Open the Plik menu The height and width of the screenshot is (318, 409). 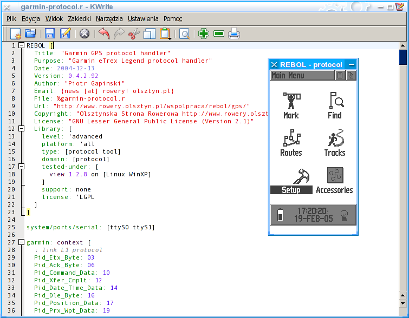(x=11, y=19)
